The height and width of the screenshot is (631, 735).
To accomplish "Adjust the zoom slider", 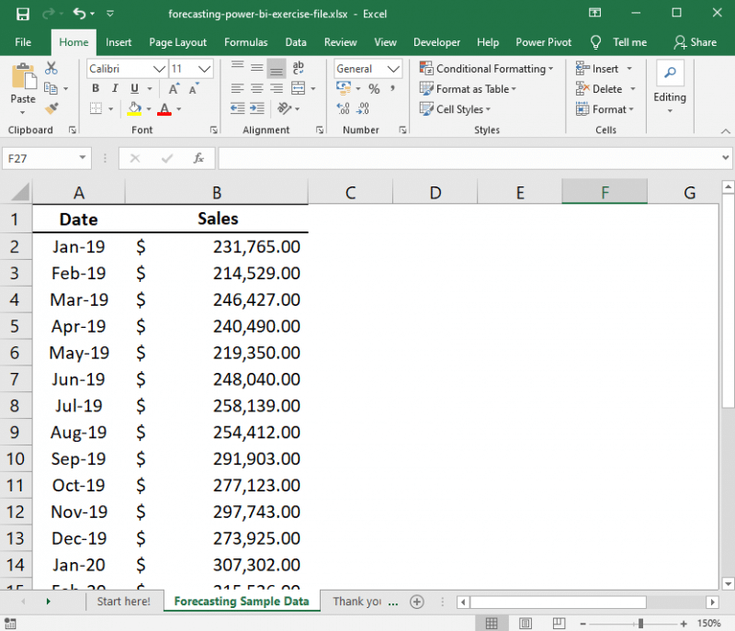I will click(639, 623).
